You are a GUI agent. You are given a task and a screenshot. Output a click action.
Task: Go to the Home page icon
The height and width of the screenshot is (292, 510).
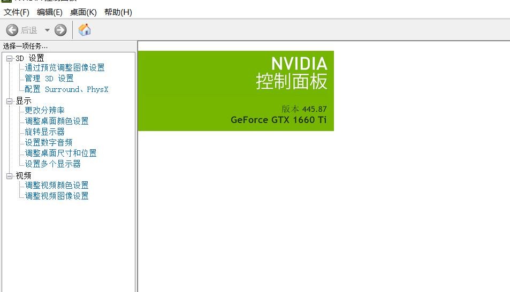85,30
